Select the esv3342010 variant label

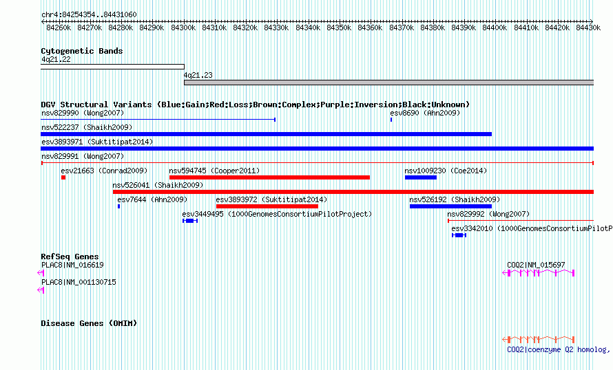532,229
